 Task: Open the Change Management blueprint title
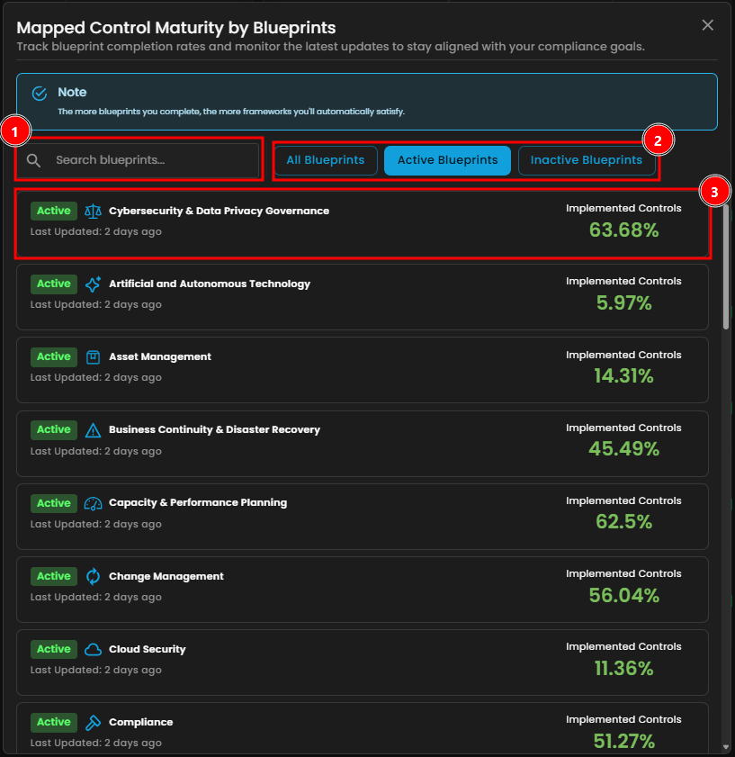166,576
